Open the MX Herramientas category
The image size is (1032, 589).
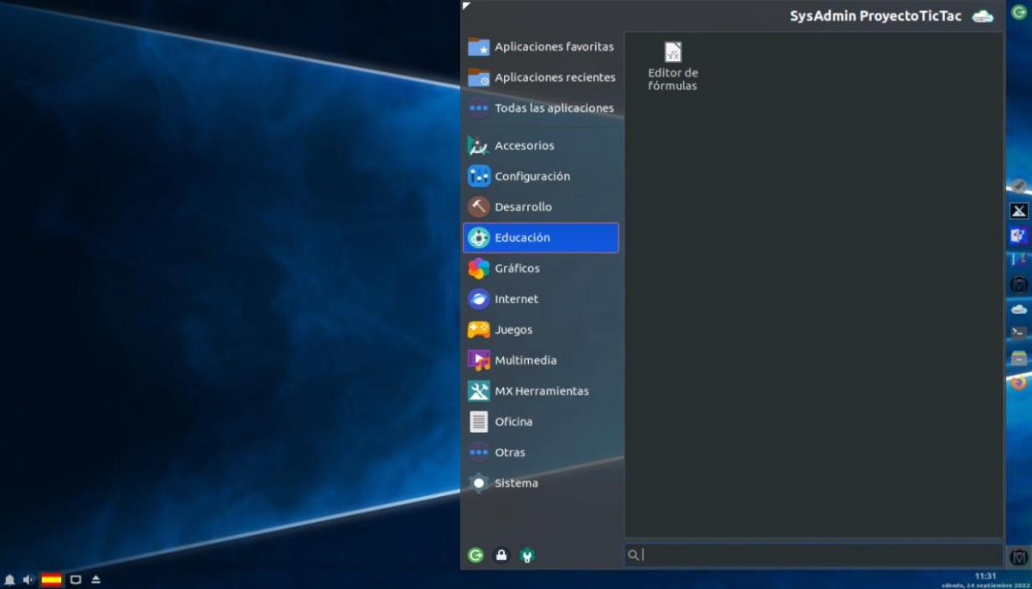(x=541, y=391)
